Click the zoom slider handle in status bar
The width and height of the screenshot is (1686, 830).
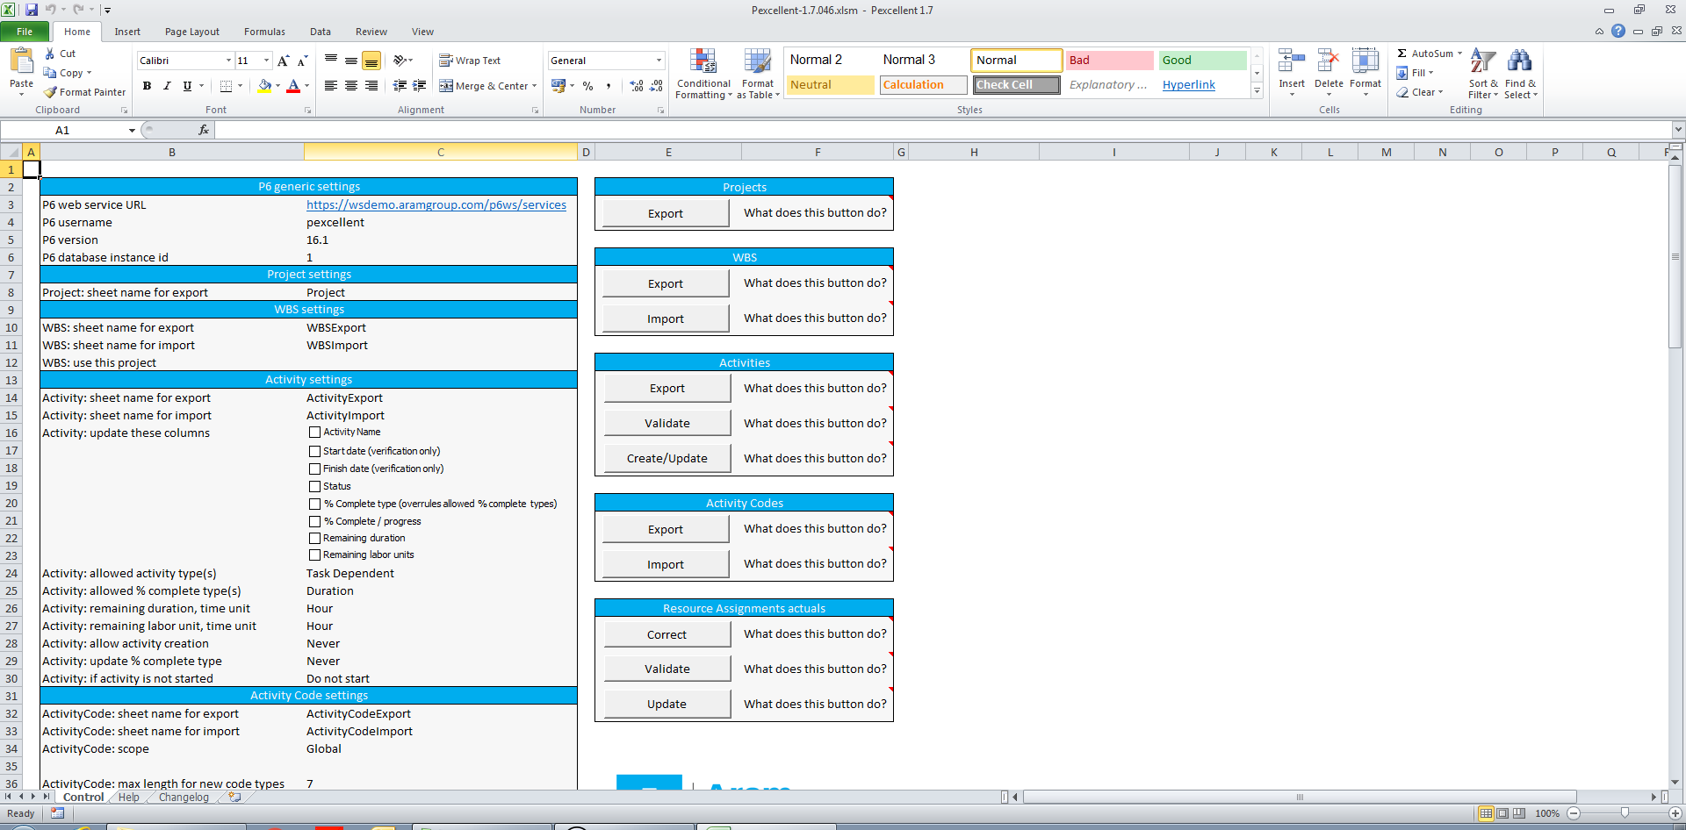click(1625, 813)
